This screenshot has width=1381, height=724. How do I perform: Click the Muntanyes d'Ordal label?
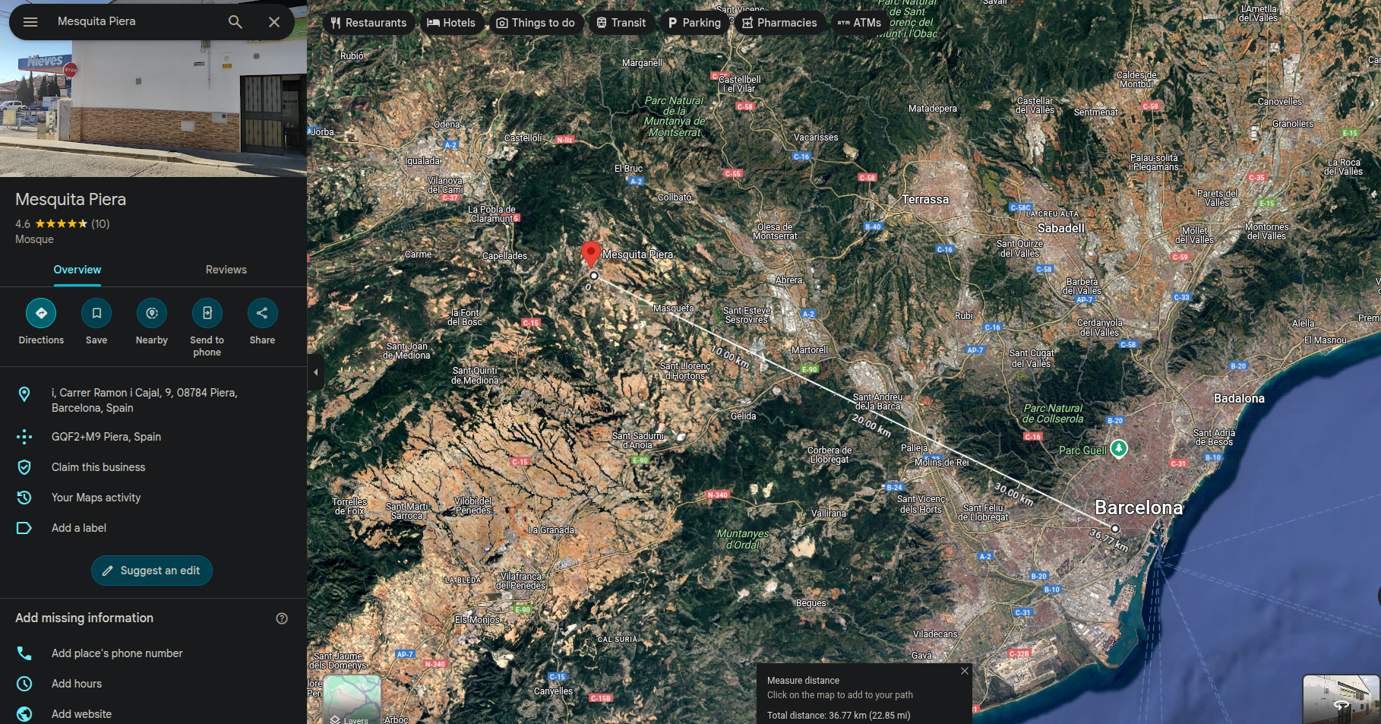point(743,539)
